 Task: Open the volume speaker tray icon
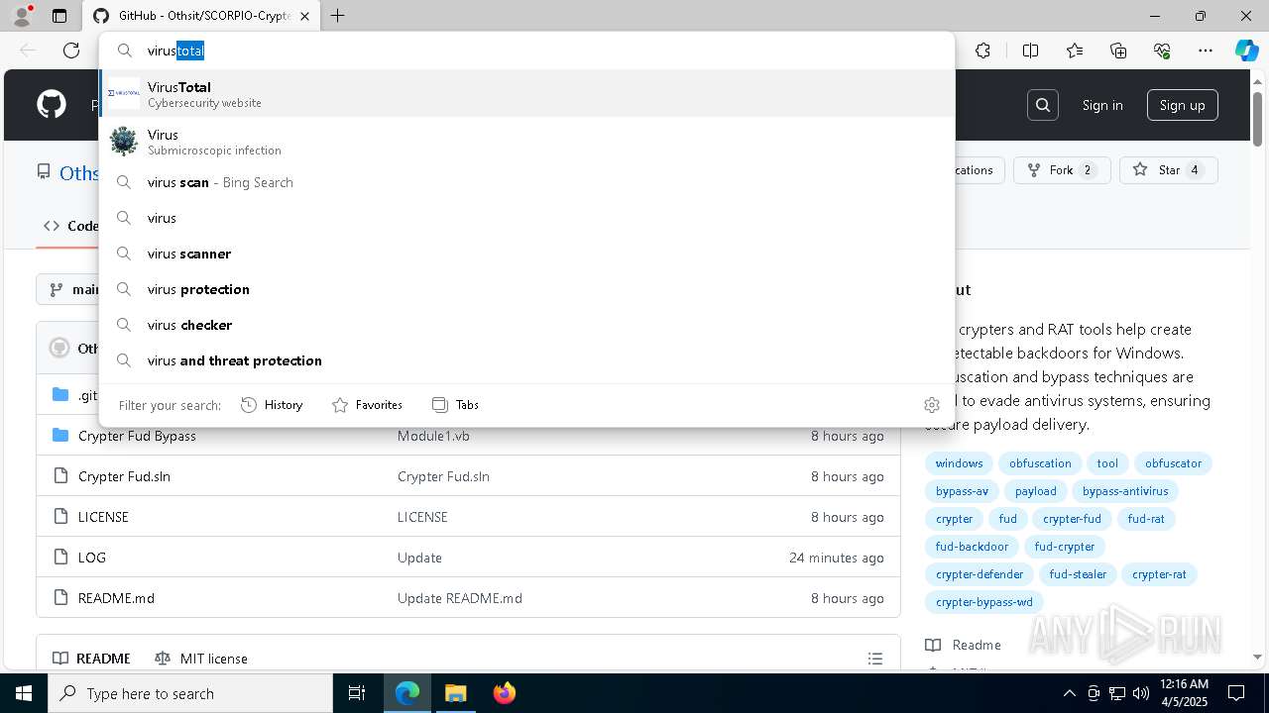(1140, 693)
